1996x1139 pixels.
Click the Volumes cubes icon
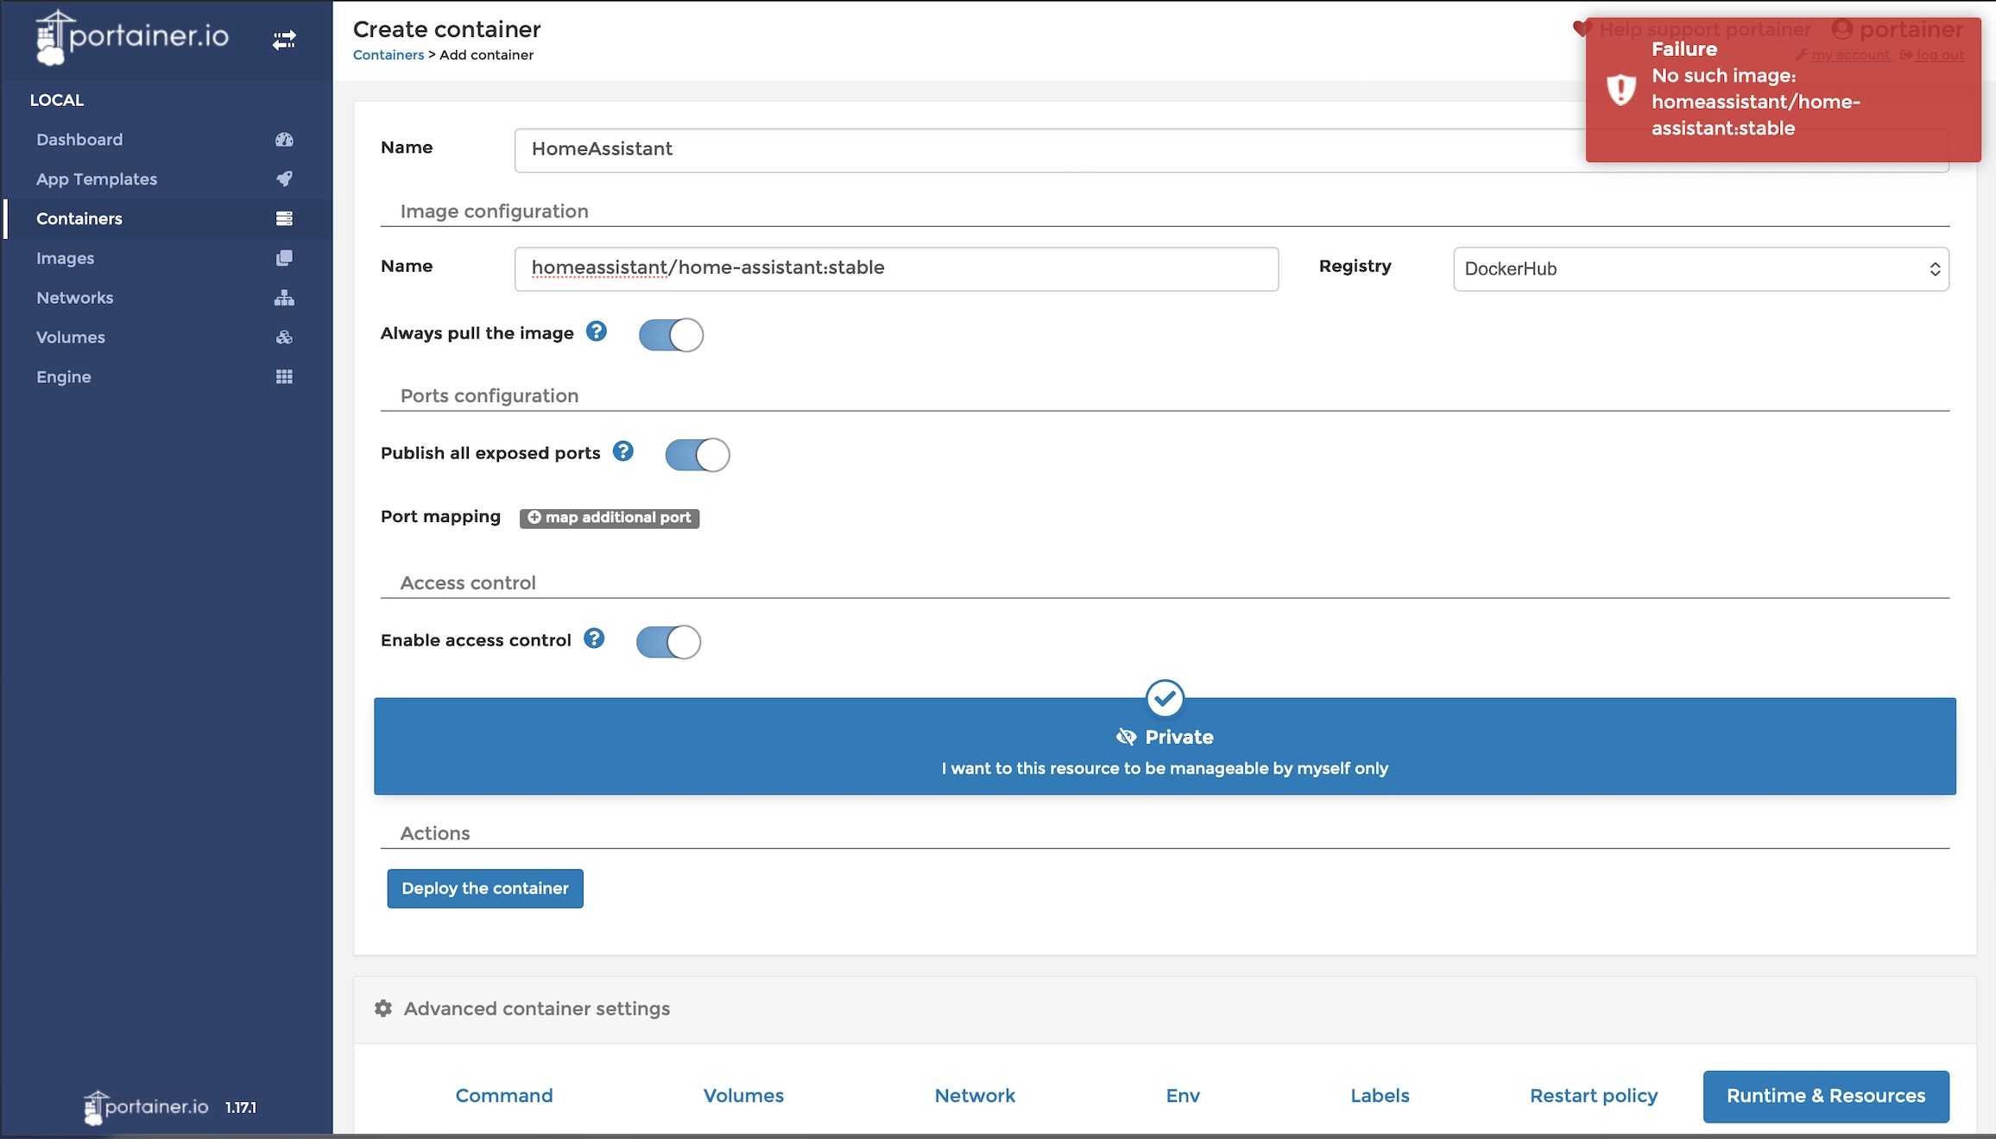(x=284, y=337)
